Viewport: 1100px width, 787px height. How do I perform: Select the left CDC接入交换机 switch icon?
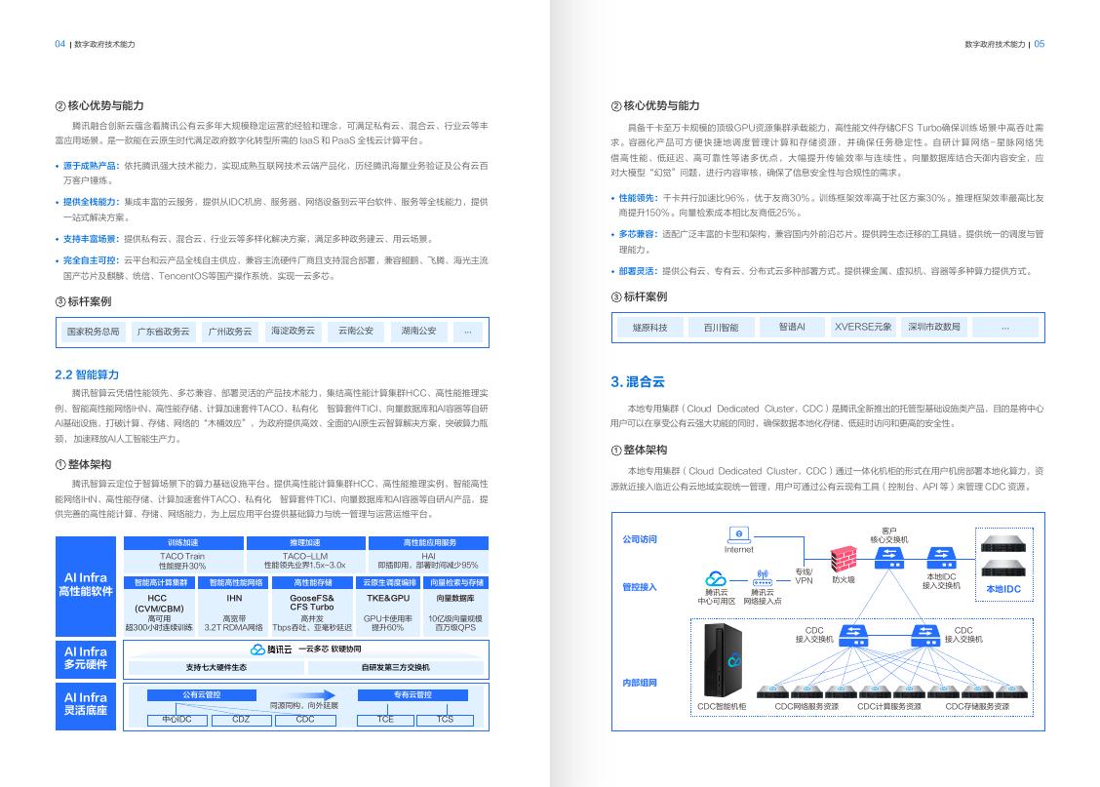[x=854, y=636]
